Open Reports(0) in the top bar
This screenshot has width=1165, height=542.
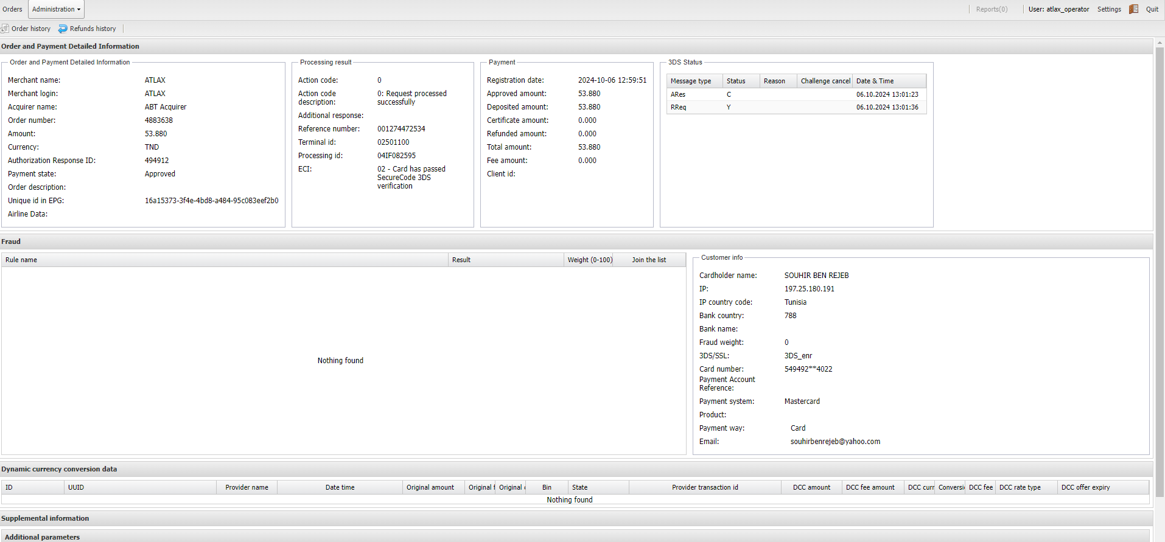click(x=992, y=9)
